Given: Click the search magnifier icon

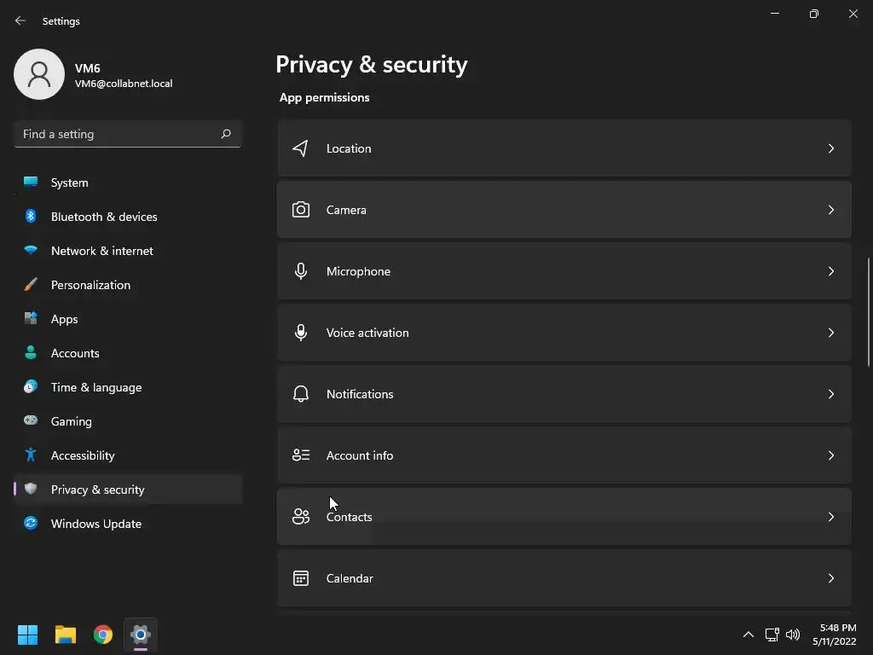Looking at the screenshot, I should pyautogui.click(x=226, y=134).
